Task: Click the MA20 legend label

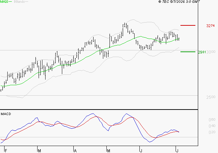Action: (4, 2)
